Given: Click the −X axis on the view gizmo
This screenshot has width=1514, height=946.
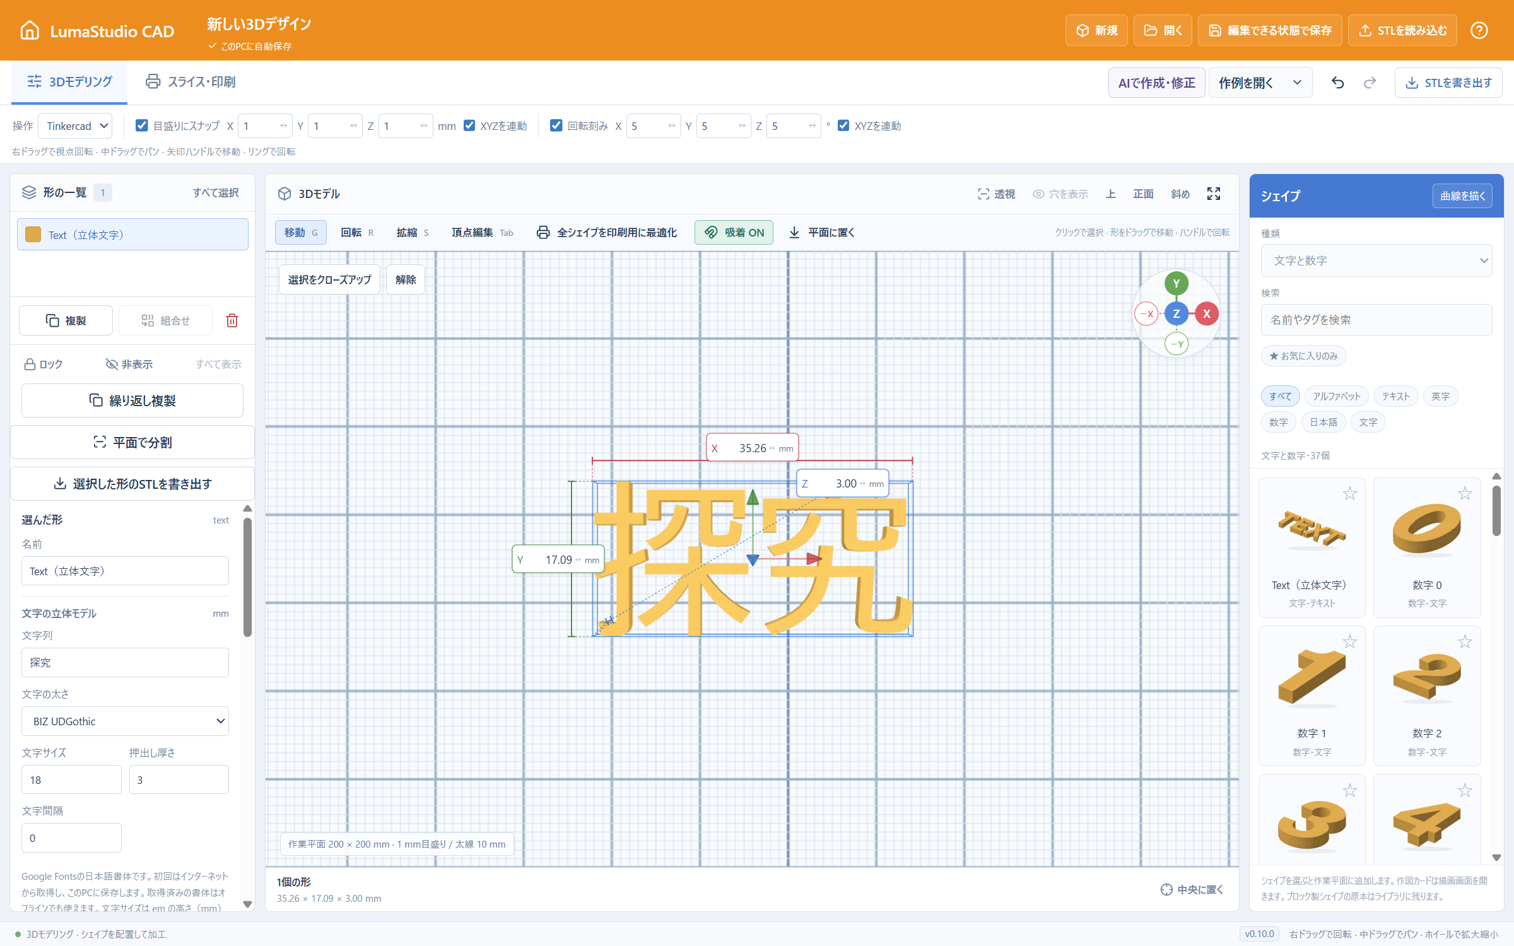Looking at the screenshot, I should tap(1146, 313).
